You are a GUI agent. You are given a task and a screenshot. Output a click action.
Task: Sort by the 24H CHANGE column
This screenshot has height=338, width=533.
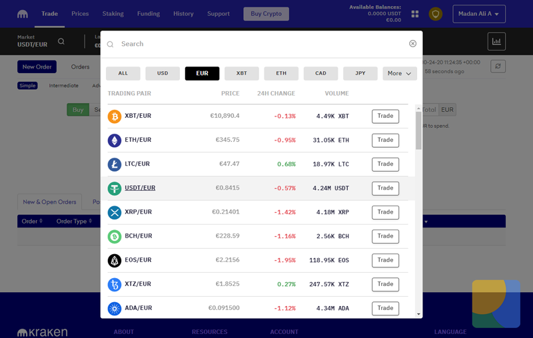[276, 93]
